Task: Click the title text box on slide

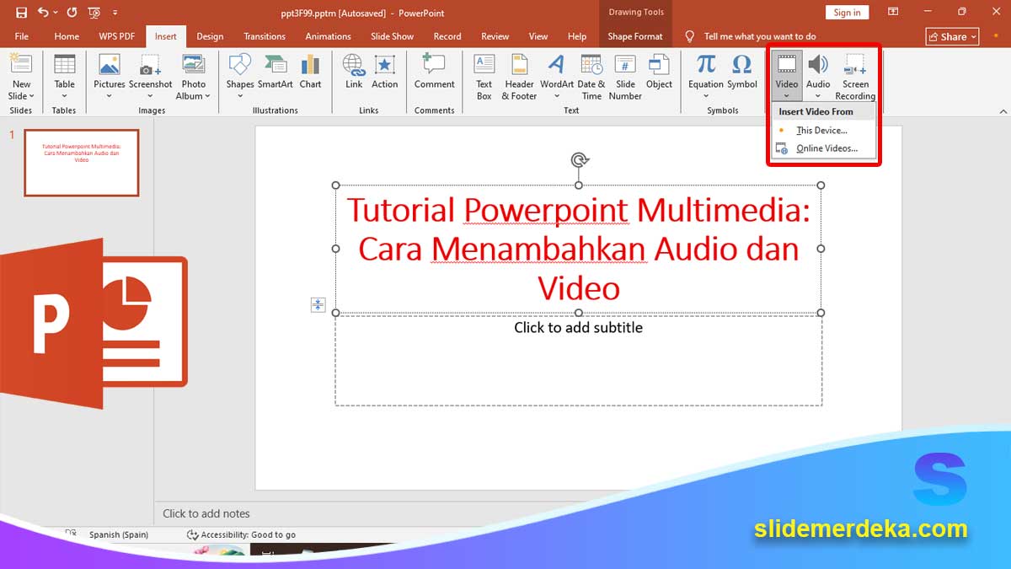Action: tap(578, 249)
